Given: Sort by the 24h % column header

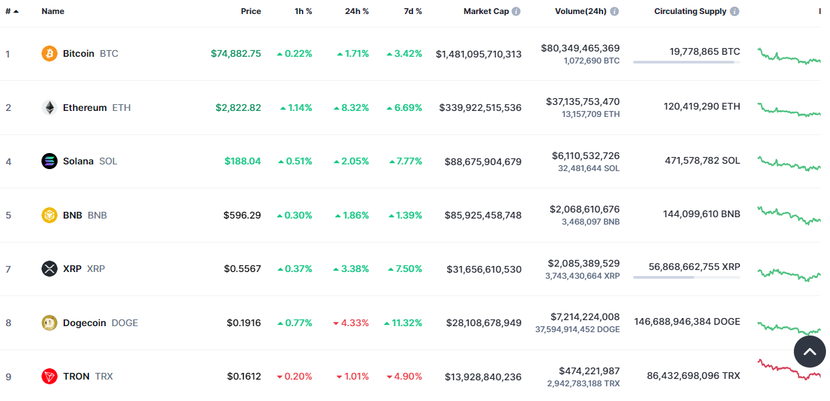Looking at the screenshot, I should pyautogui.click(x=357, y=11).
